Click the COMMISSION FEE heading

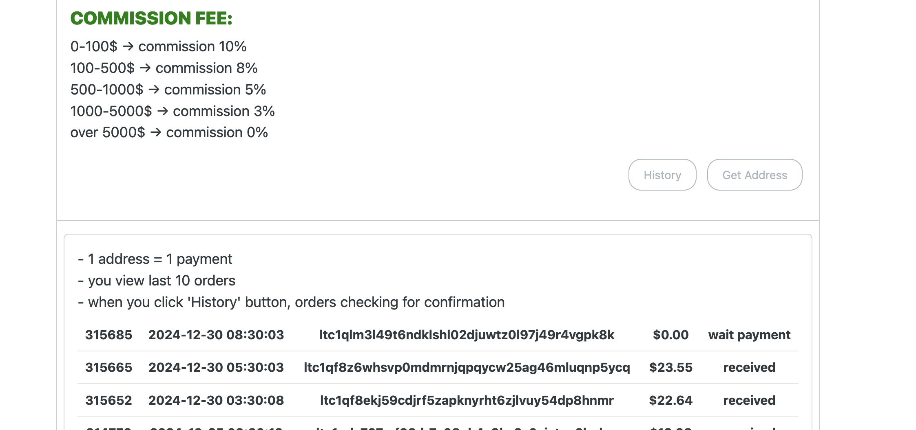coord(151,18)
